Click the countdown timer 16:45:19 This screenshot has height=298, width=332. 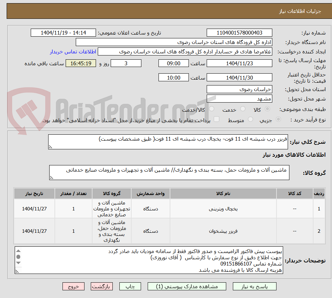point(81,63)
